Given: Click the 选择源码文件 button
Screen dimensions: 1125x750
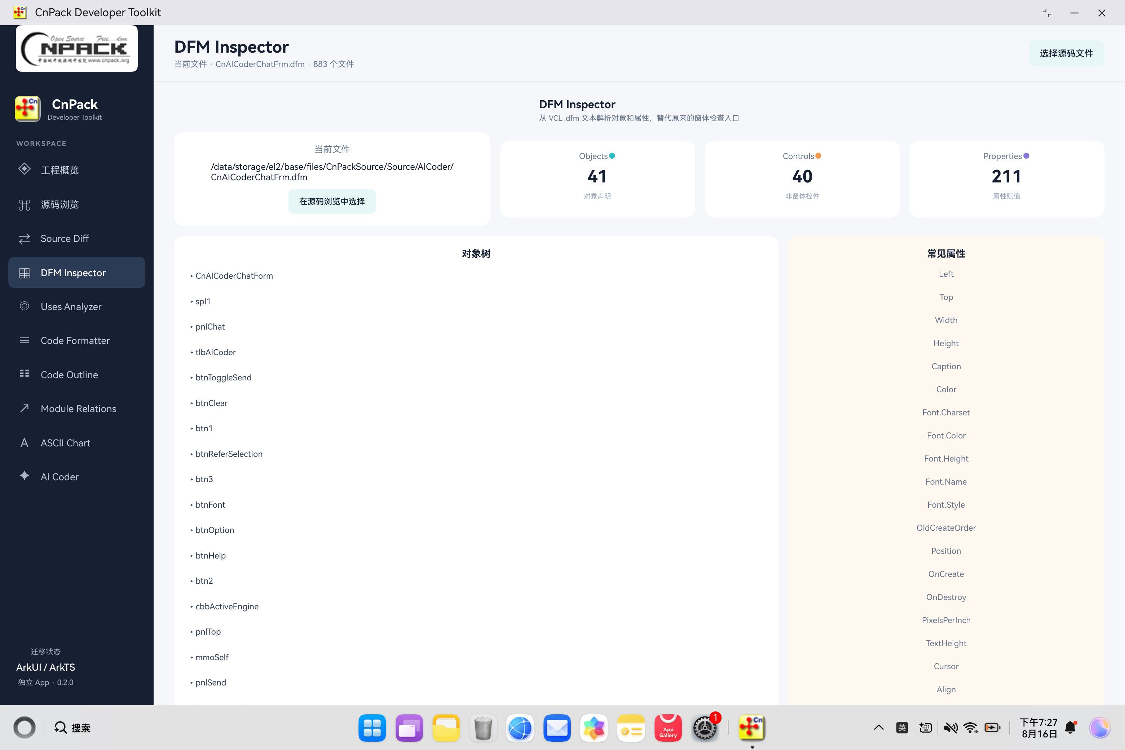Looking at the screenshot, I should click(1066, 53).
